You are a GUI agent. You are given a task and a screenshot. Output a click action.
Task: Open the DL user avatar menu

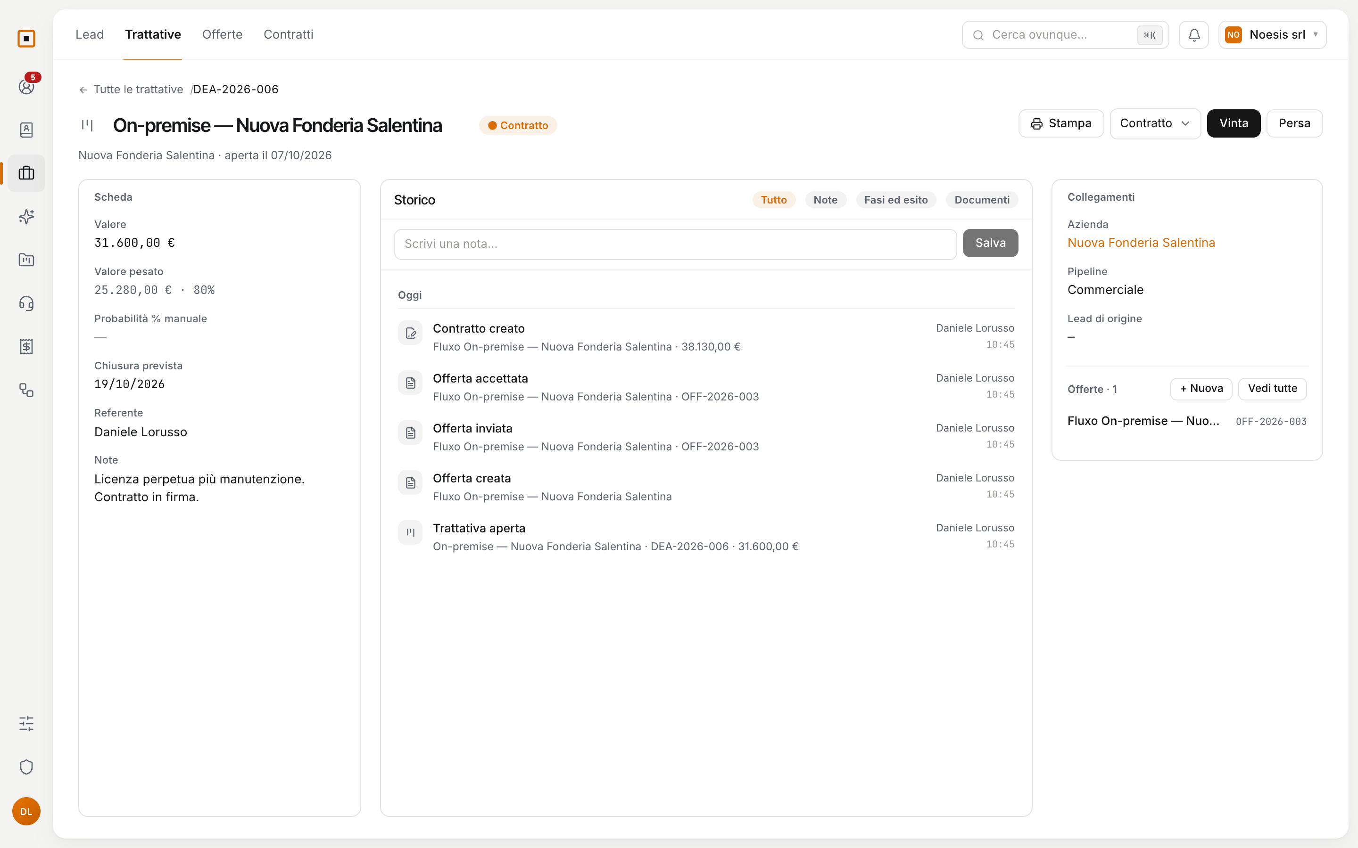point(26,811)
